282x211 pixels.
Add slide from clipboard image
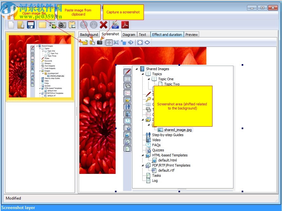coord(72,25)
